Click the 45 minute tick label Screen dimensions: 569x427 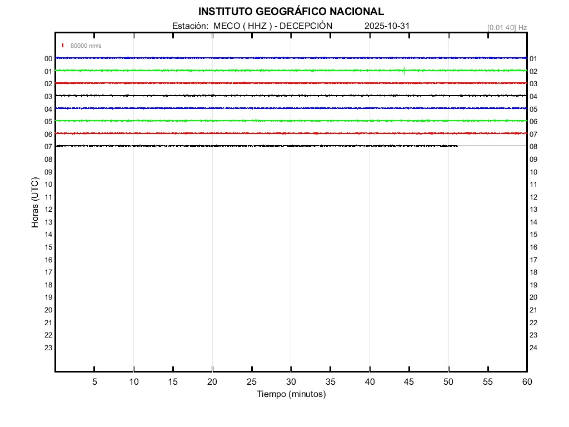(409, 381)
